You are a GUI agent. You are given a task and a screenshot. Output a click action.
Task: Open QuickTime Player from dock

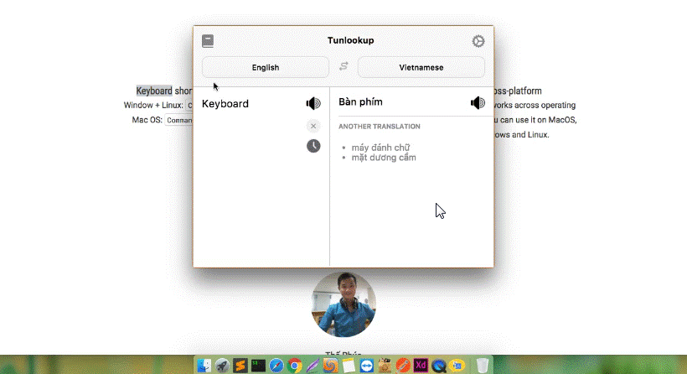click(439, 366)
